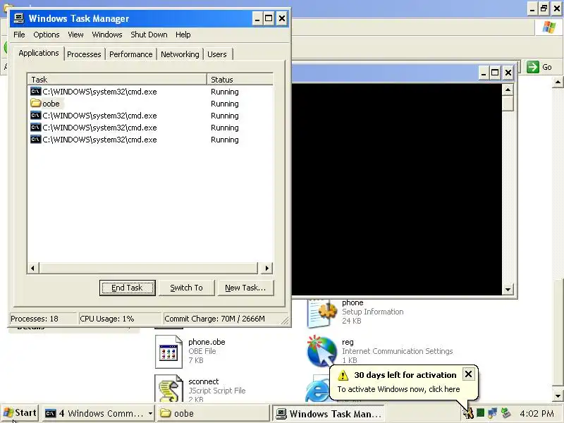Click the sconnect file name
Viewport: 564px width, 423px height.
[x=204, y=381]
